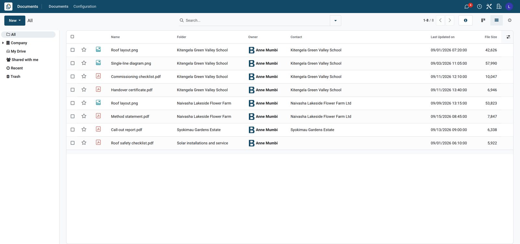Click the 1-8 / 8 pager counter
The width and height of the screenshot is (520, 244).
pos(428,20)
